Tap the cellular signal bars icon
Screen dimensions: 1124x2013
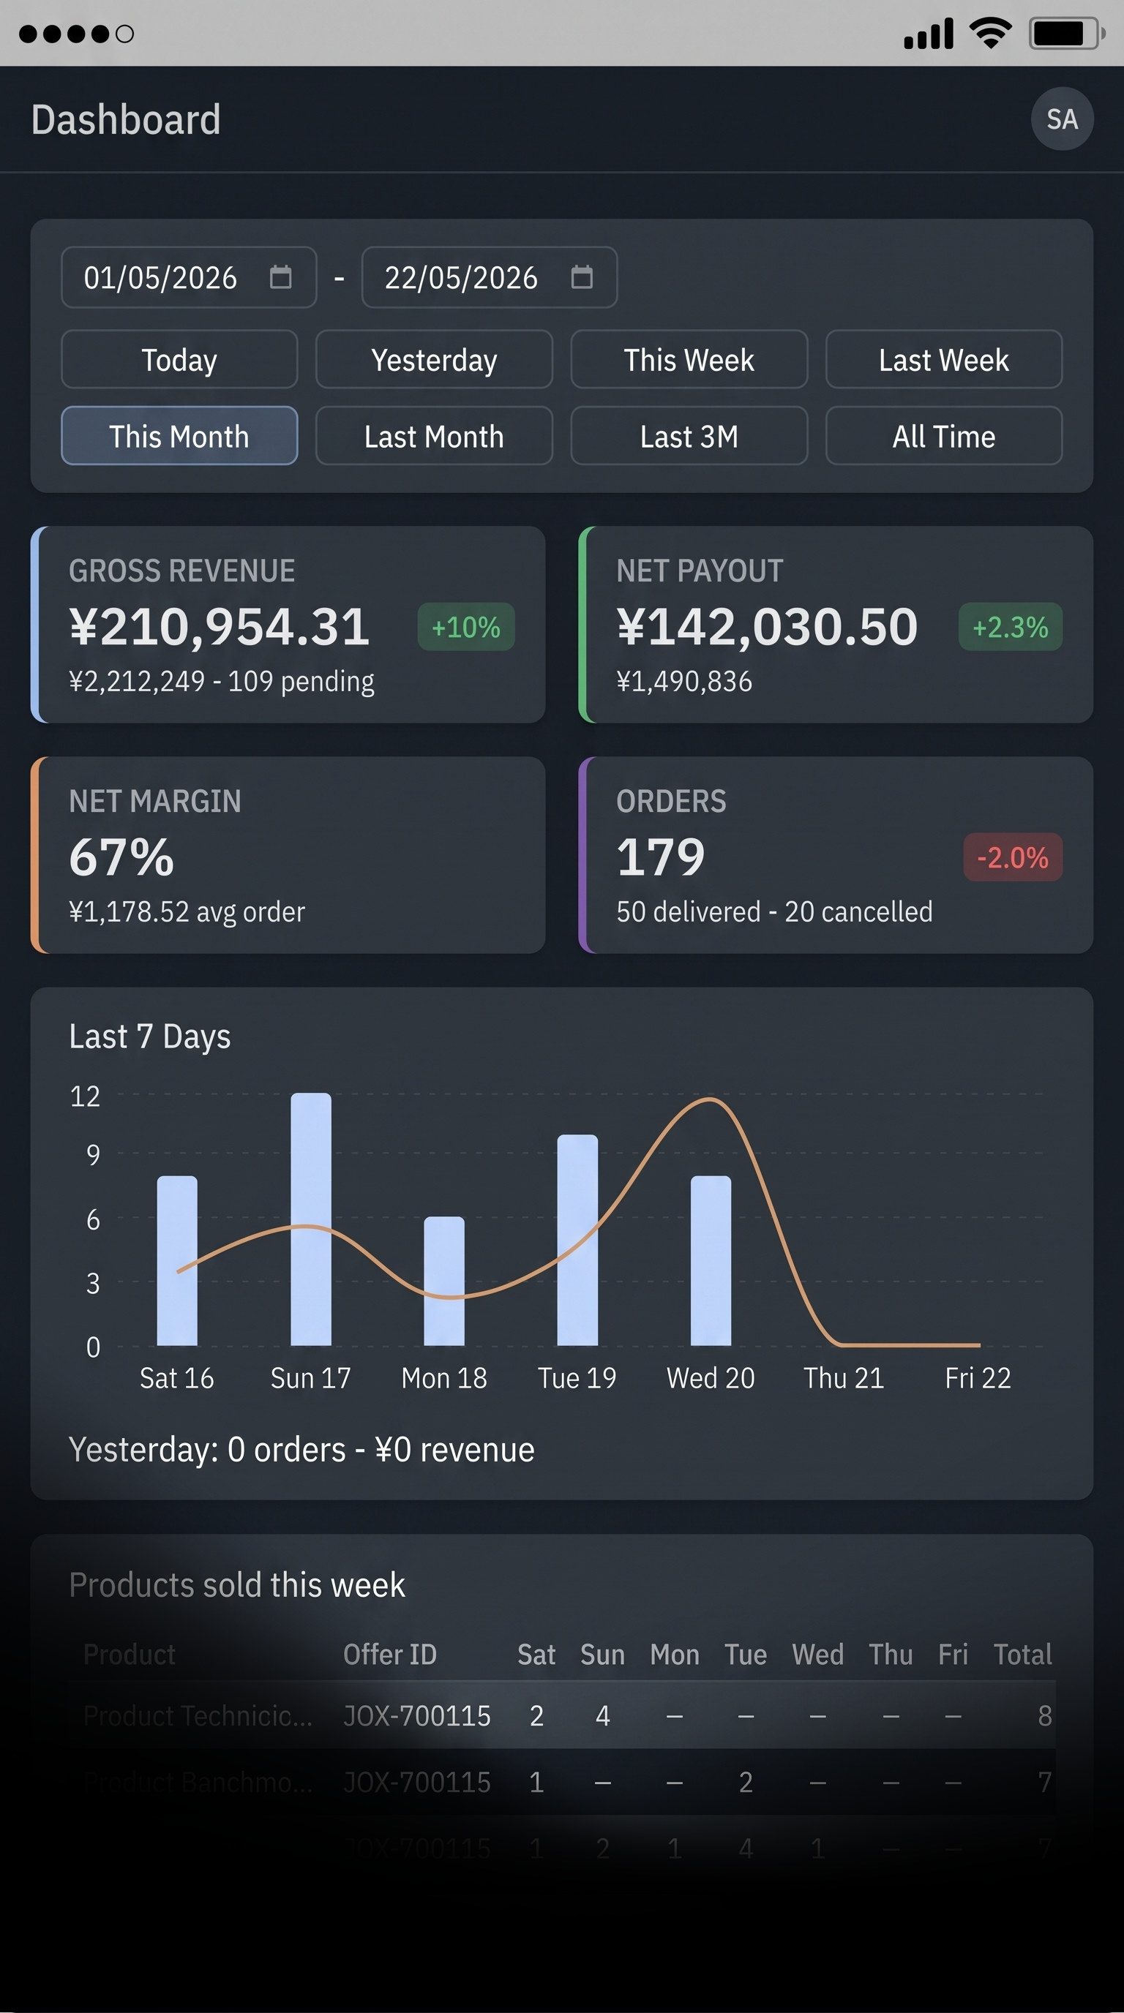(x=929, y=34)
